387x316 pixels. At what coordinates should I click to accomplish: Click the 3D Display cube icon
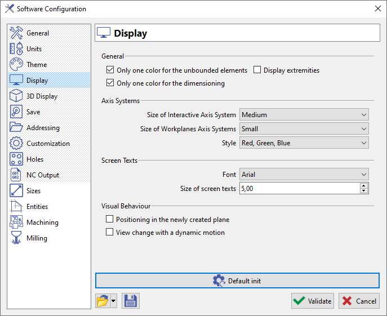tap(16, 96)
